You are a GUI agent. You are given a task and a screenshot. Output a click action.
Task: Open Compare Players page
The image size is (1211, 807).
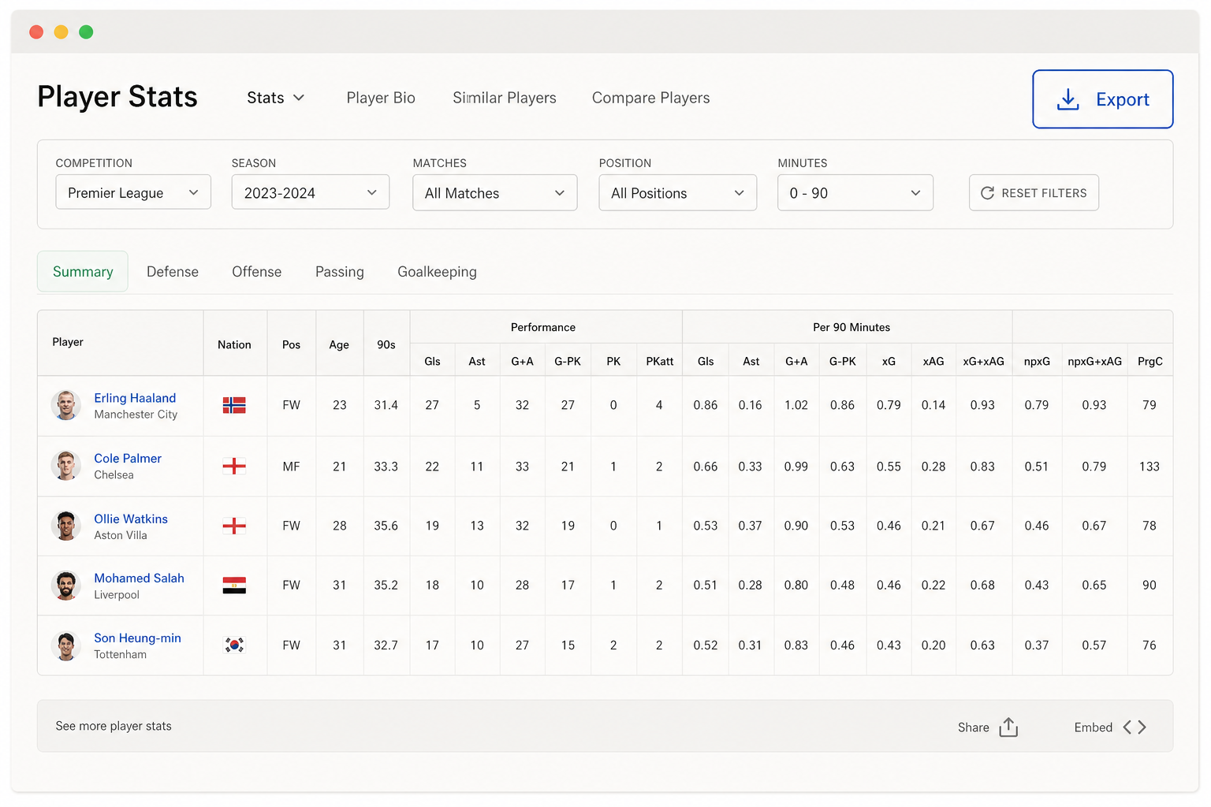click(x=651, y=98)
